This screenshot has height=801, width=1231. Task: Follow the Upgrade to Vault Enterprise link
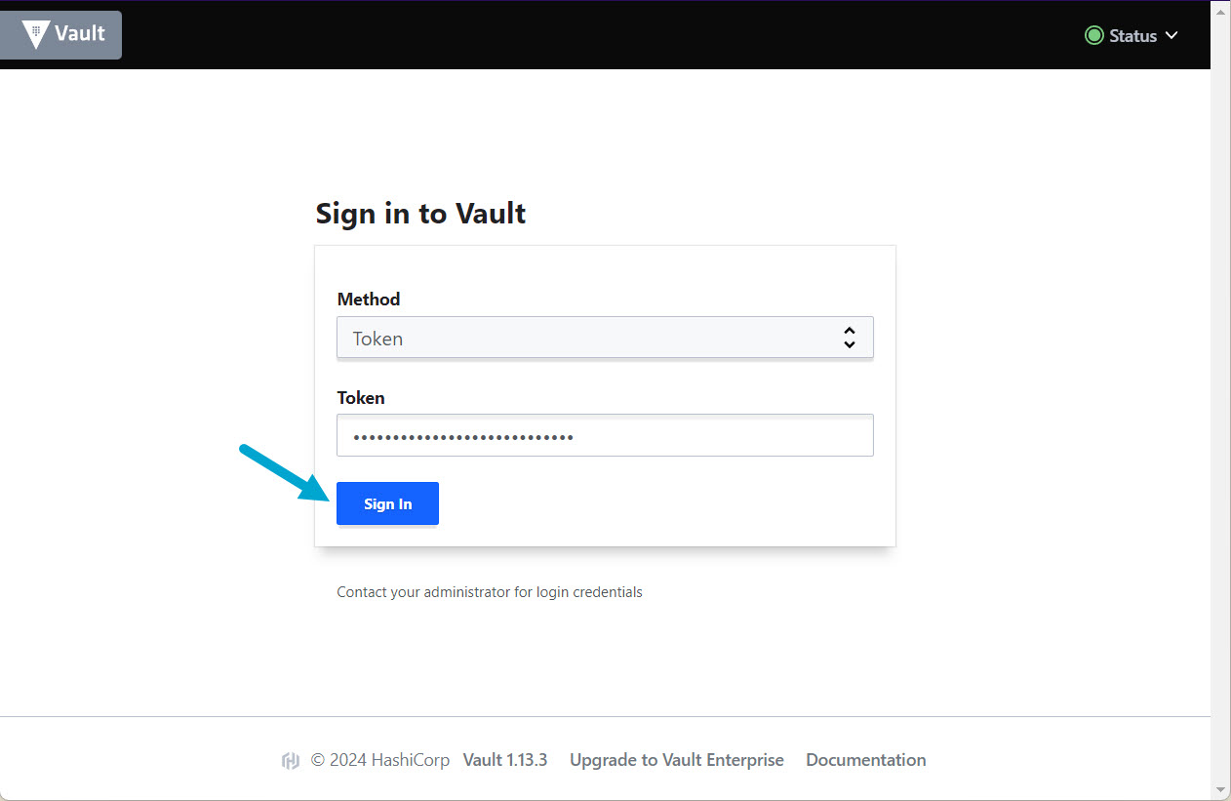(x=676, y=759)
